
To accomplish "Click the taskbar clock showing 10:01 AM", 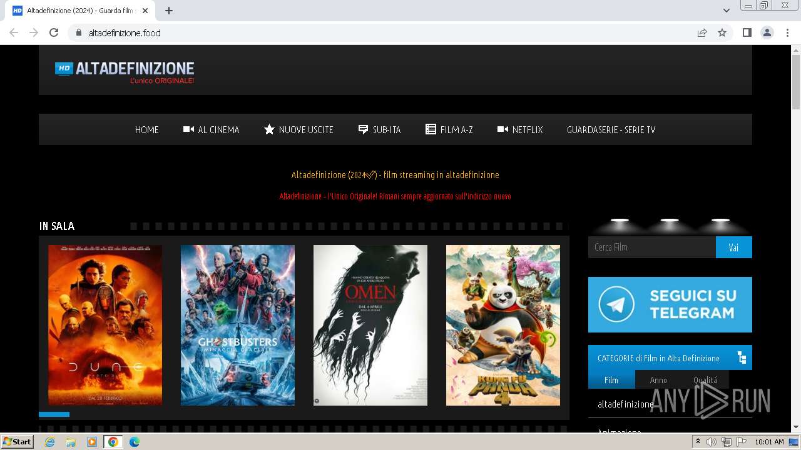I will pos(769,442).
